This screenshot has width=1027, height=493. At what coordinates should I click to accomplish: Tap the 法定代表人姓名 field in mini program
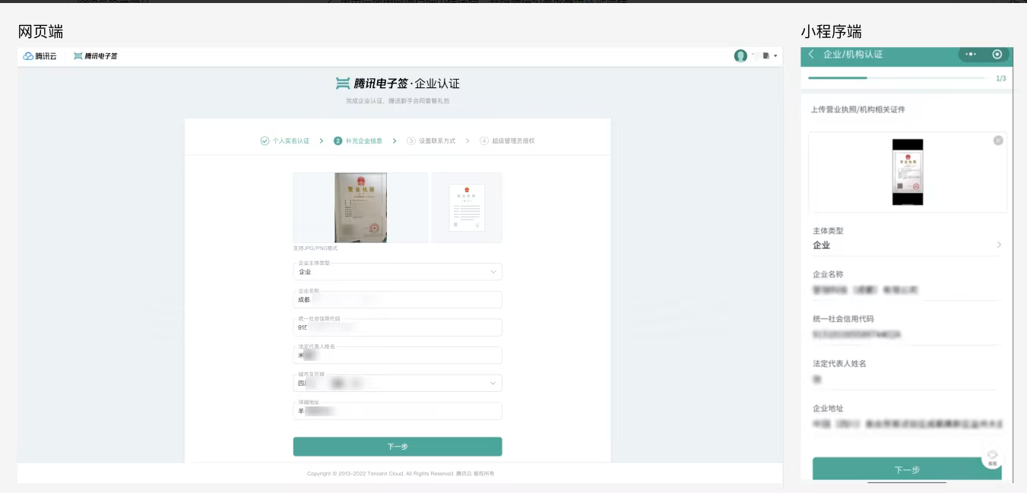pyautogui.click(x=907, y=372)
